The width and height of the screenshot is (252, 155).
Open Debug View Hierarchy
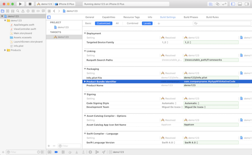(x=90, y=152)
